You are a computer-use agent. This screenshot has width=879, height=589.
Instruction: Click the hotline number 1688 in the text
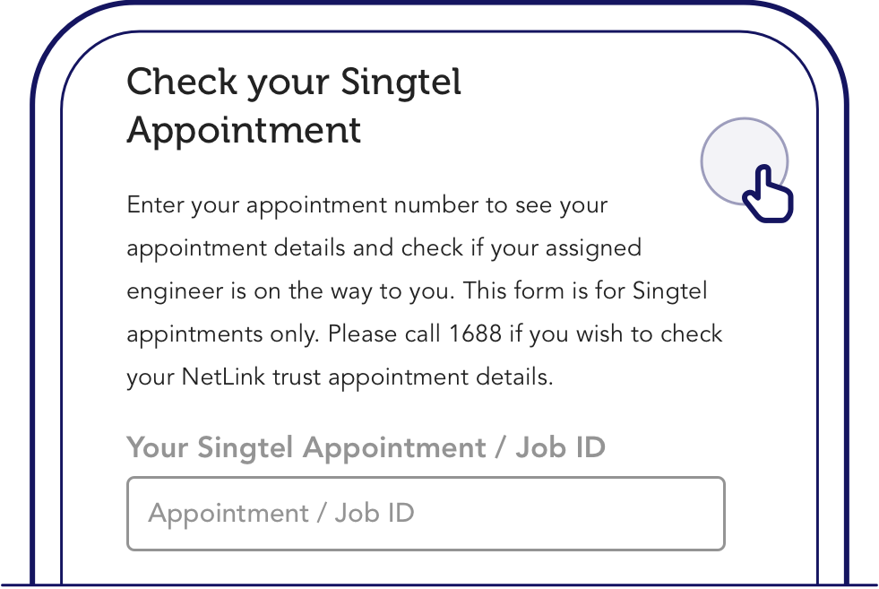pyautogui.click(x=476, y=333)
